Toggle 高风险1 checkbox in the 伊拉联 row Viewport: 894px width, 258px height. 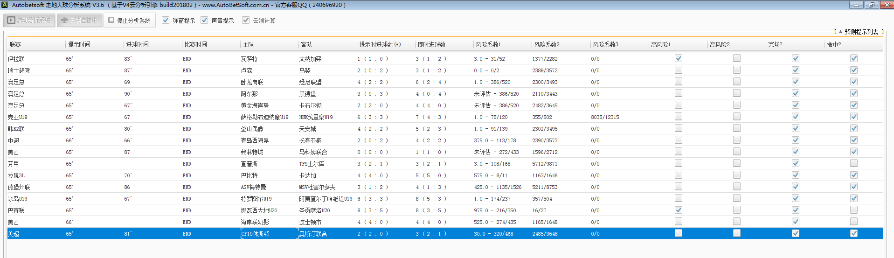point(679,58)
